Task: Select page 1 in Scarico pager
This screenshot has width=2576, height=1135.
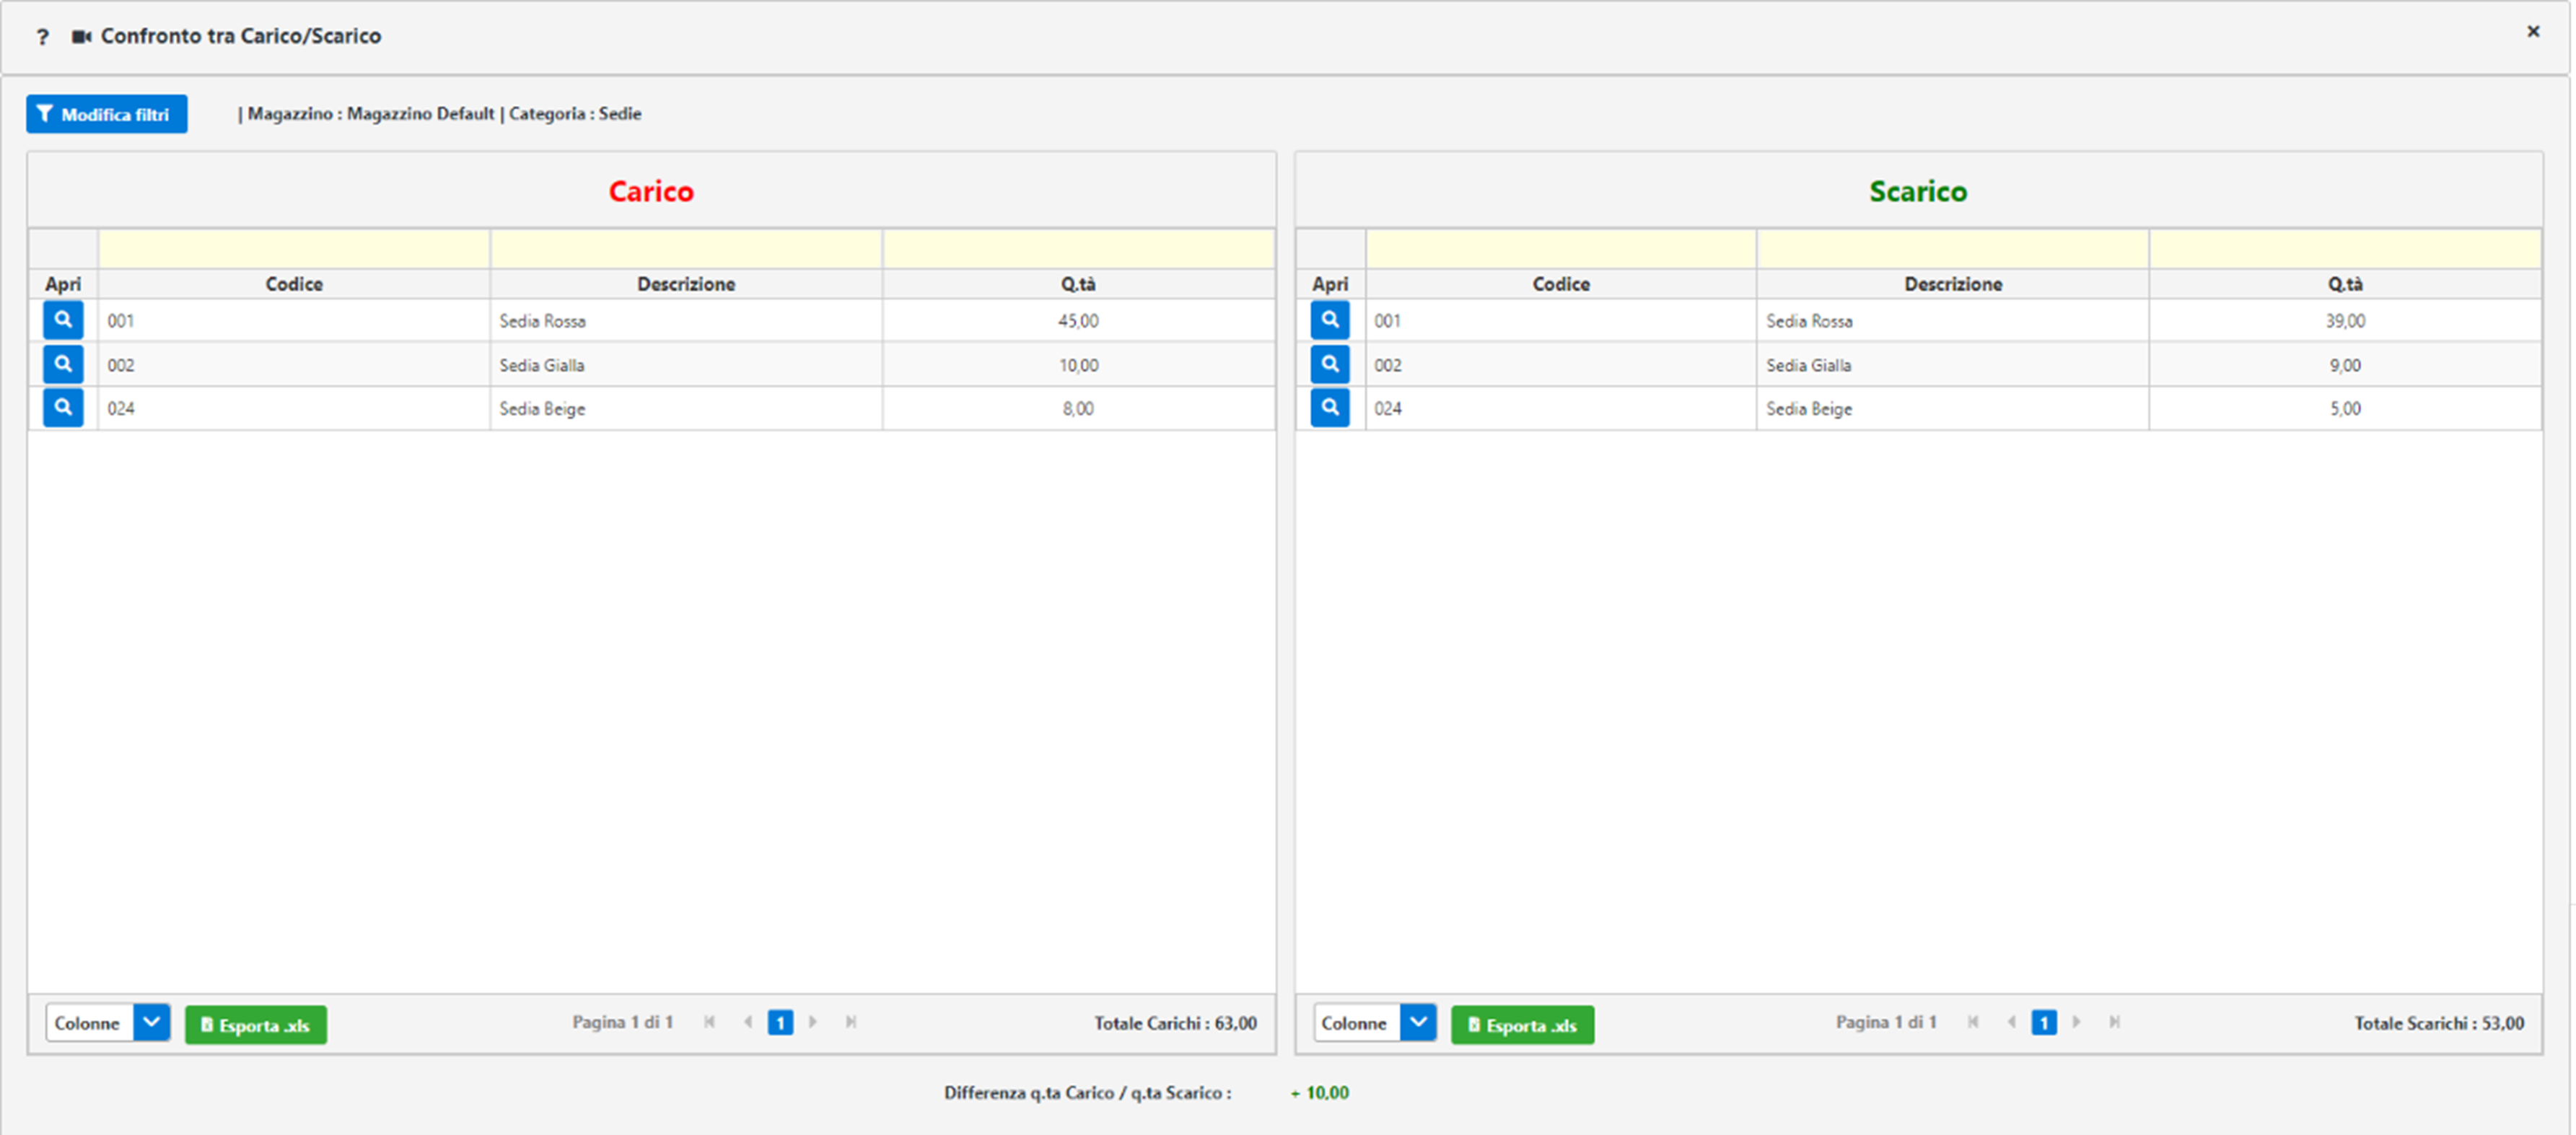Action: tap(2044, 1023)
